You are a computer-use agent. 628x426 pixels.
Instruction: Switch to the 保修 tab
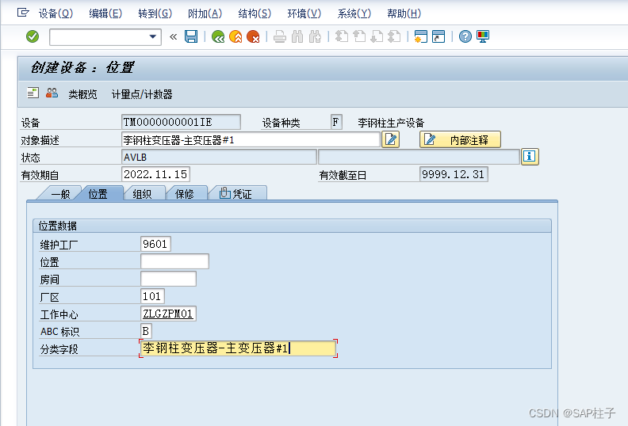185,194
